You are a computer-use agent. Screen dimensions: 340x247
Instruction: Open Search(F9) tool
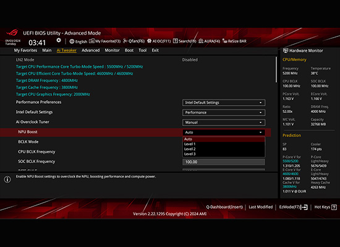coord(185,41)
